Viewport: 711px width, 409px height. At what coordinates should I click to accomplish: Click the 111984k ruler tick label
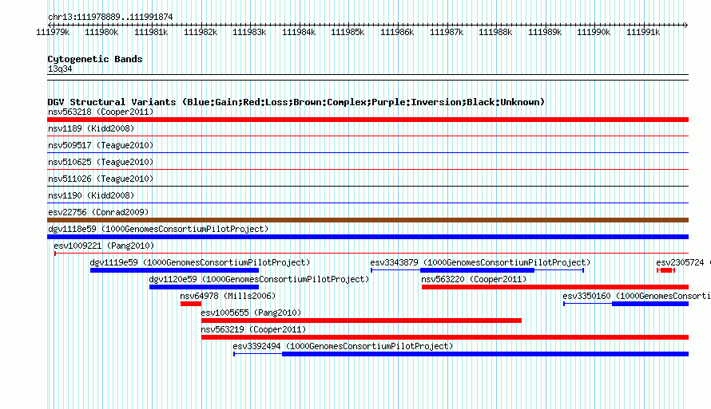299,32
